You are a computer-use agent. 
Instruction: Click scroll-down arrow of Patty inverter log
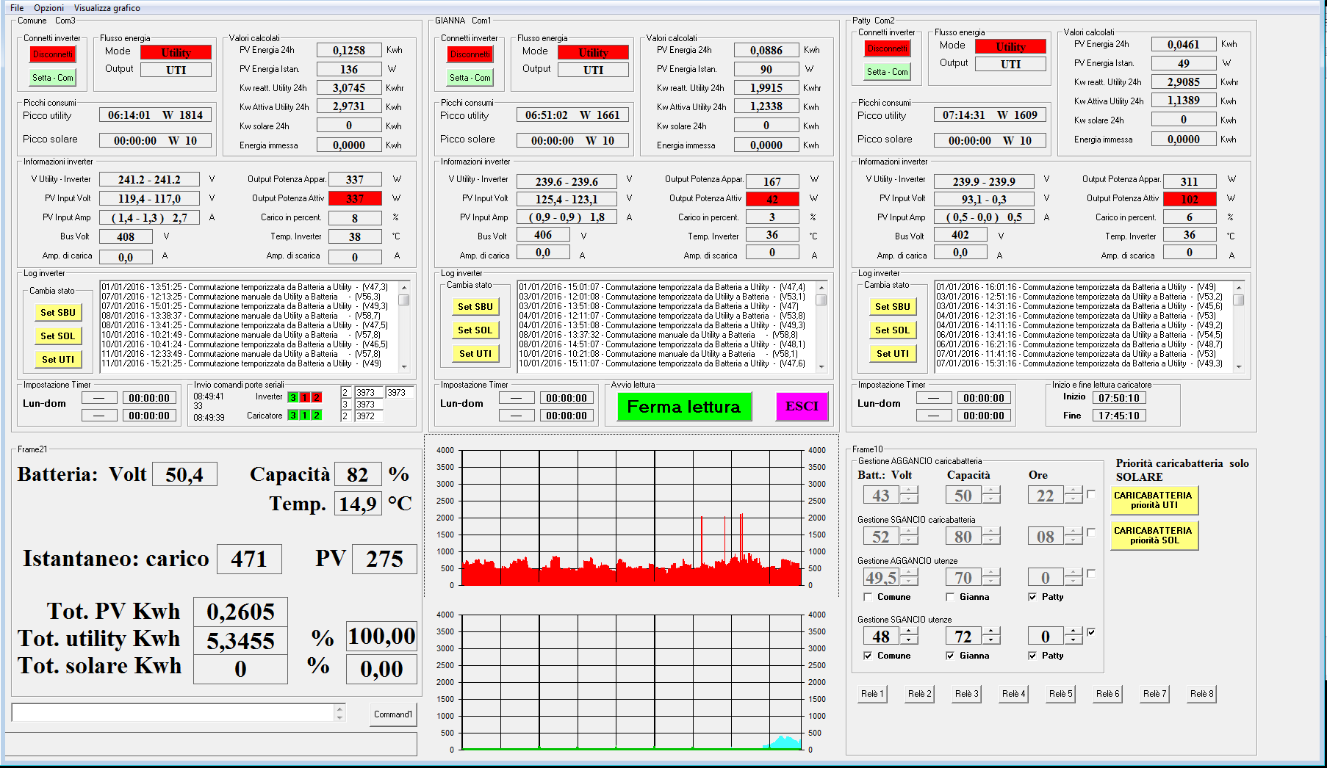(1239, 367)
